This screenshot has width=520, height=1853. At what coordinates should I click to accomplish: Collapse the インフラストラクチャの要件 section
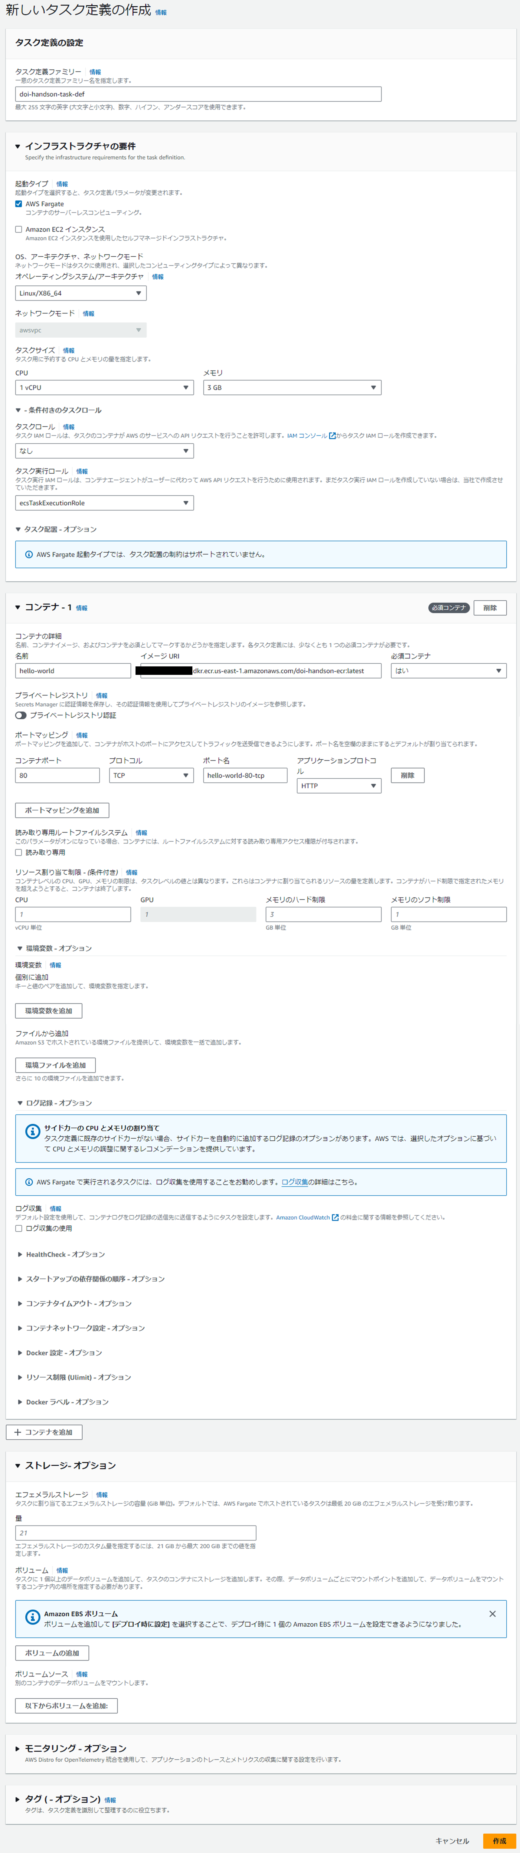click(x=18, y=147)
